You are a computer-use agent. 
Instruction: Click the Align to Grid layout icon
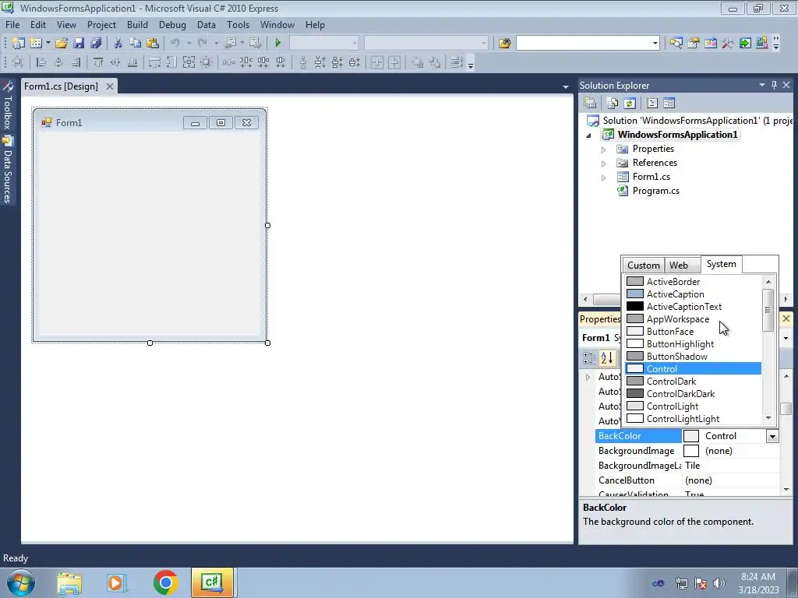(x=19, y=62)
